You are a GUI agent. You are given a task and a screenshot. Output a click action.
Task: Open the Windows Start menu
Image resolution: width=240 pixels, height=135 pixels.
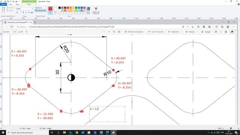pos(3,132)
